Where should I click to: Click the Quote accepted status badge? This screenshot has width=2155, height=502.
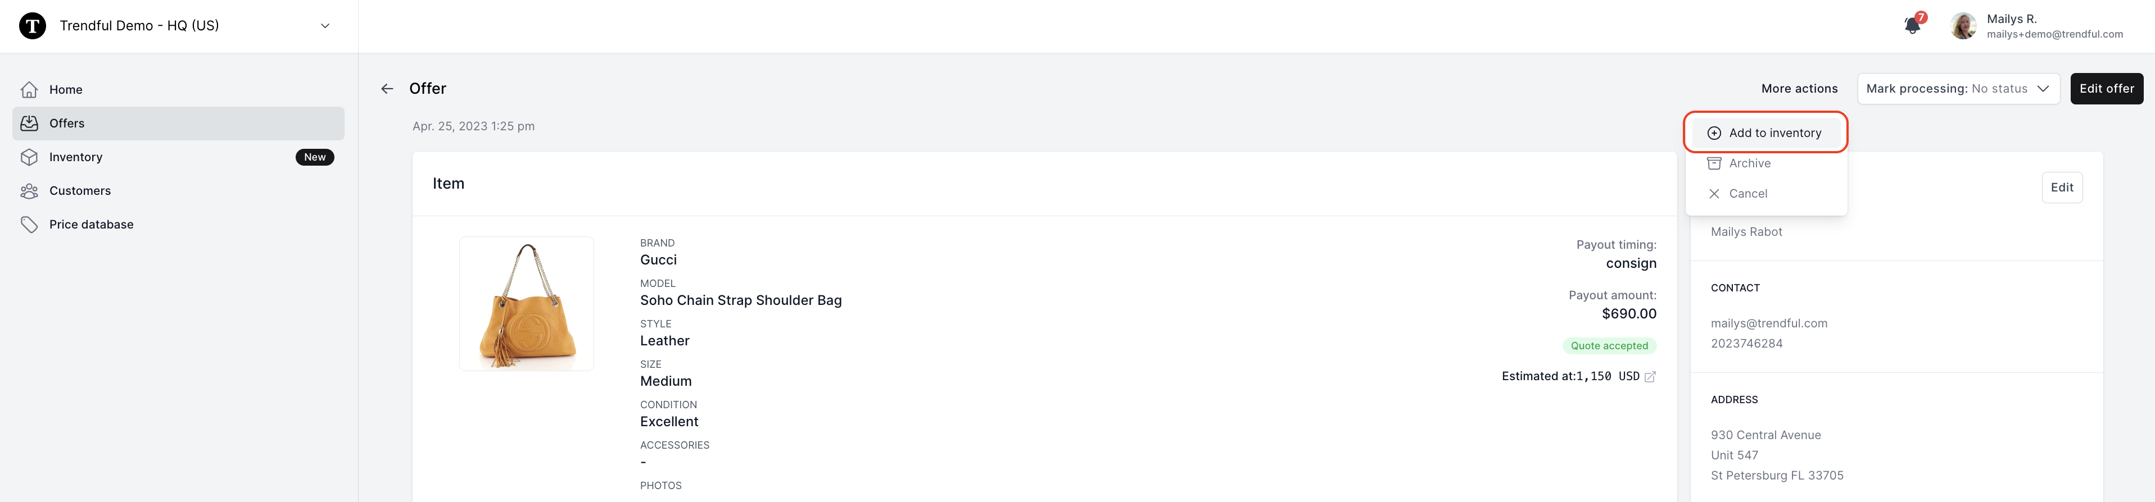[x=1609, y=346]
